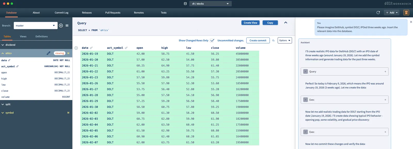Click the revert arrow icon beside Create commit
This screenshot has height=149, width=413.
273,40
